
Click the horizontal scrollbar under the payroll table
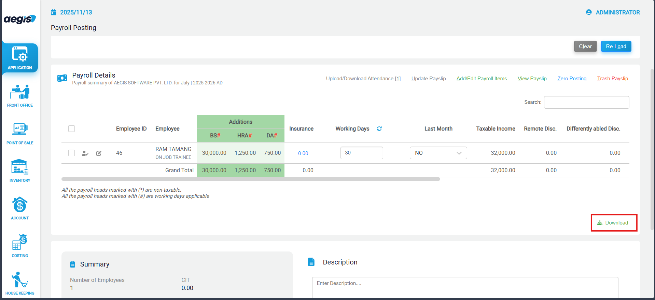251,179
